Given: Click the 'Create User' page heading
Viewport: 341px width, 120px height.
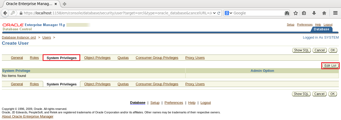Looking at the screenshot, I should pos(15,43).
